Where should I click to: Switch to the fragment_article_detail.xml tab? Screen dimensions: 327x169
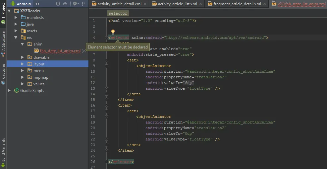pos(237,4)
